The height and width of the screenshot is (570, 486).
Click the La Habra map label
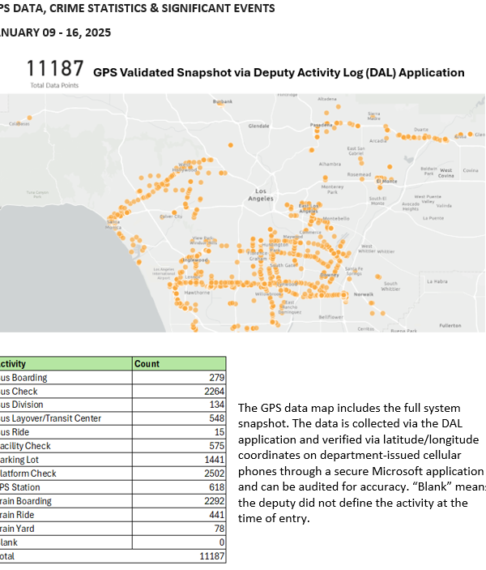(437, 281)
